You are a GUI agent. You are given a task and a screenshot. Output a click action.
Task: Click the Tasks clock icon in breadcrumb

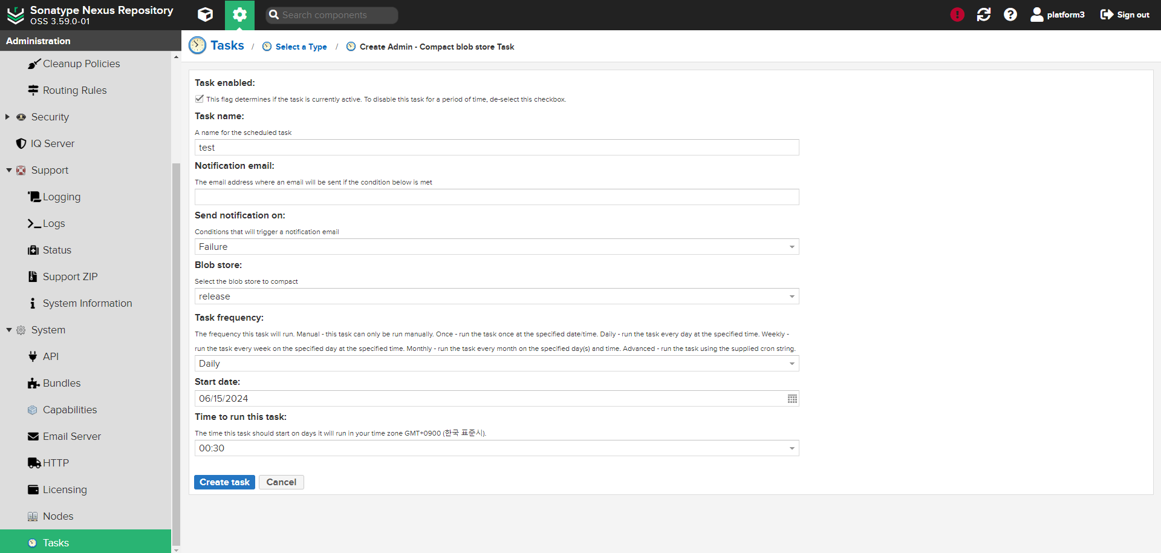pos(197,45)
